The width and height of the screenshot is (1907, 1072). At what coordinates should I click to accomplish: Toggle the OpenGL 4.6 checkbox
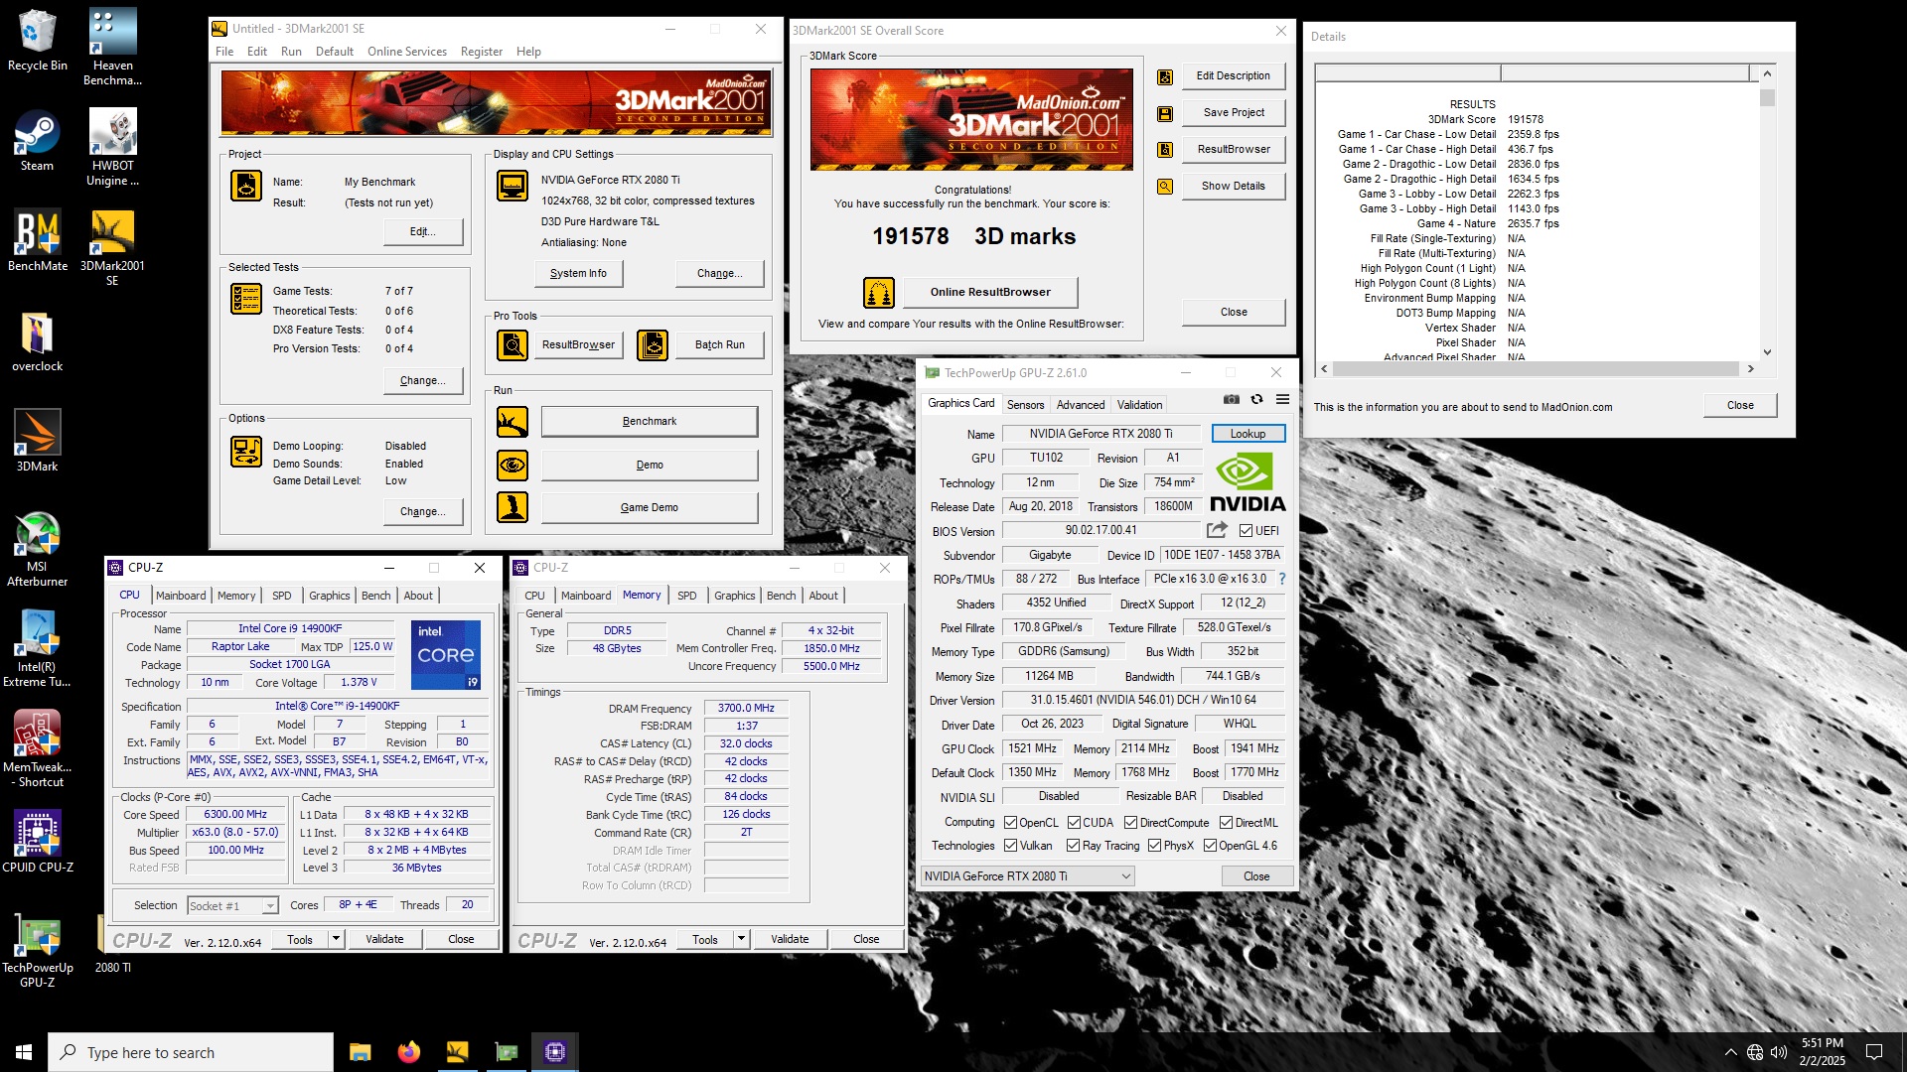[x=1210, y=846]
